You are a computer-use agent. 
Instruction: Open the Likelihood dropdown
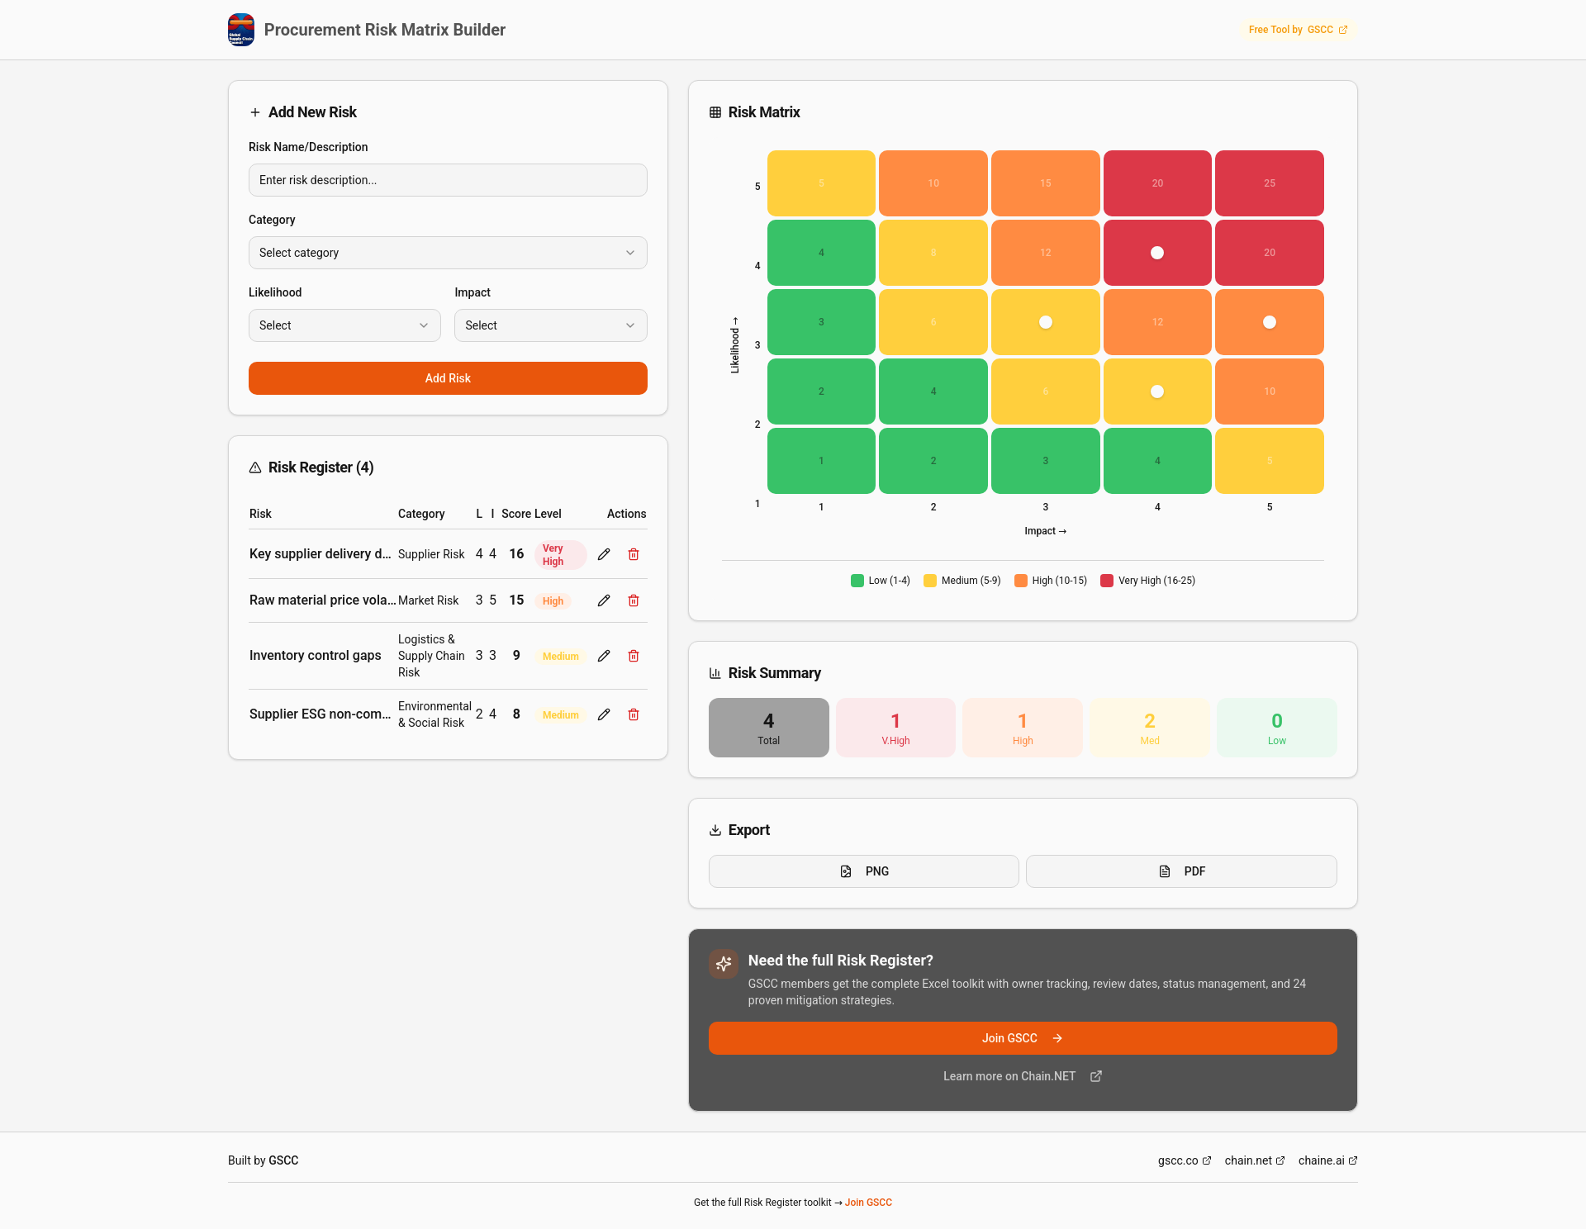[x=344, y=325]
